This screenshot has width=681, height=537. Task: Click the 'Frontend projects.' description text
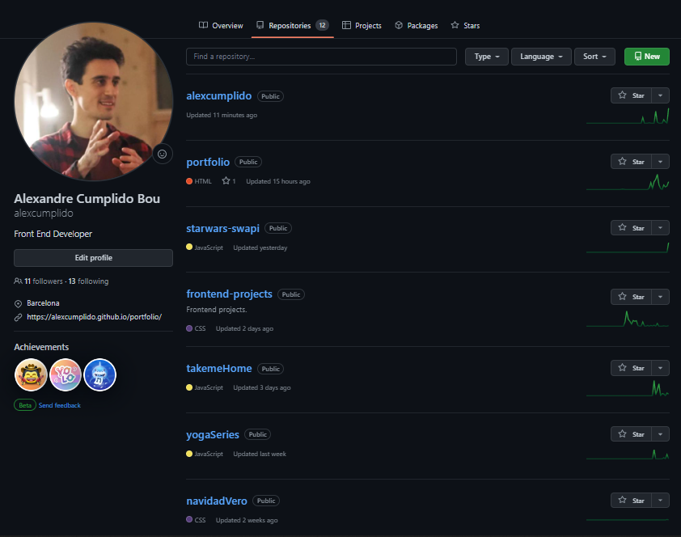216,310
